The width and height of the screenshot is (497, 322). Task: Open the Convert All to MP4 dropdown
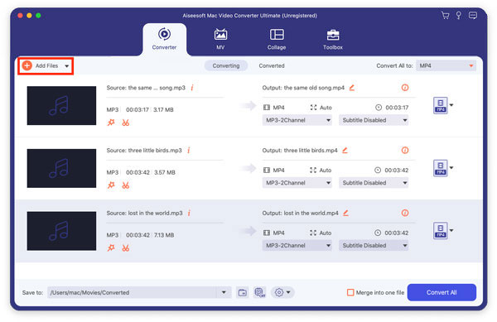(x=446, y=66)
